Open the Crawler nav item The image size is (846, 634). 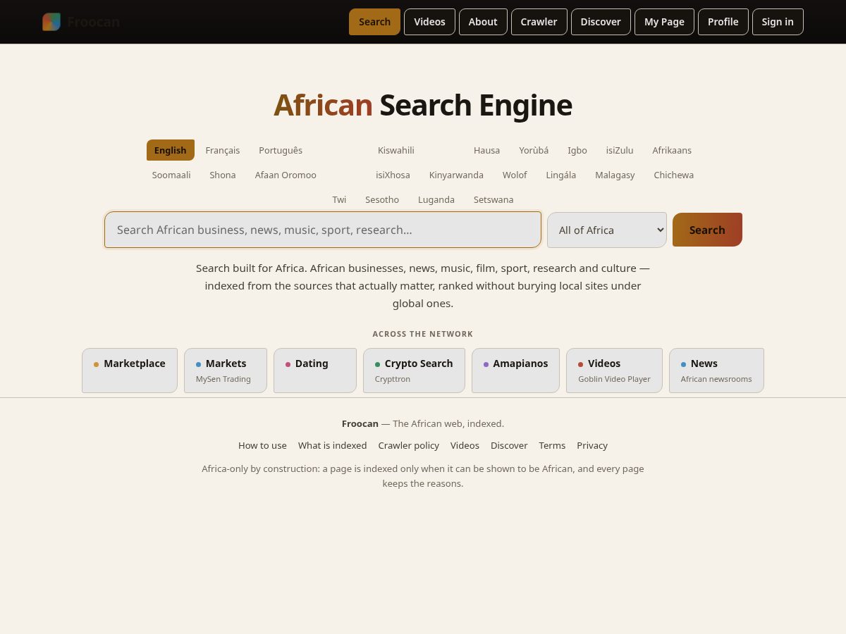point(539,22)
